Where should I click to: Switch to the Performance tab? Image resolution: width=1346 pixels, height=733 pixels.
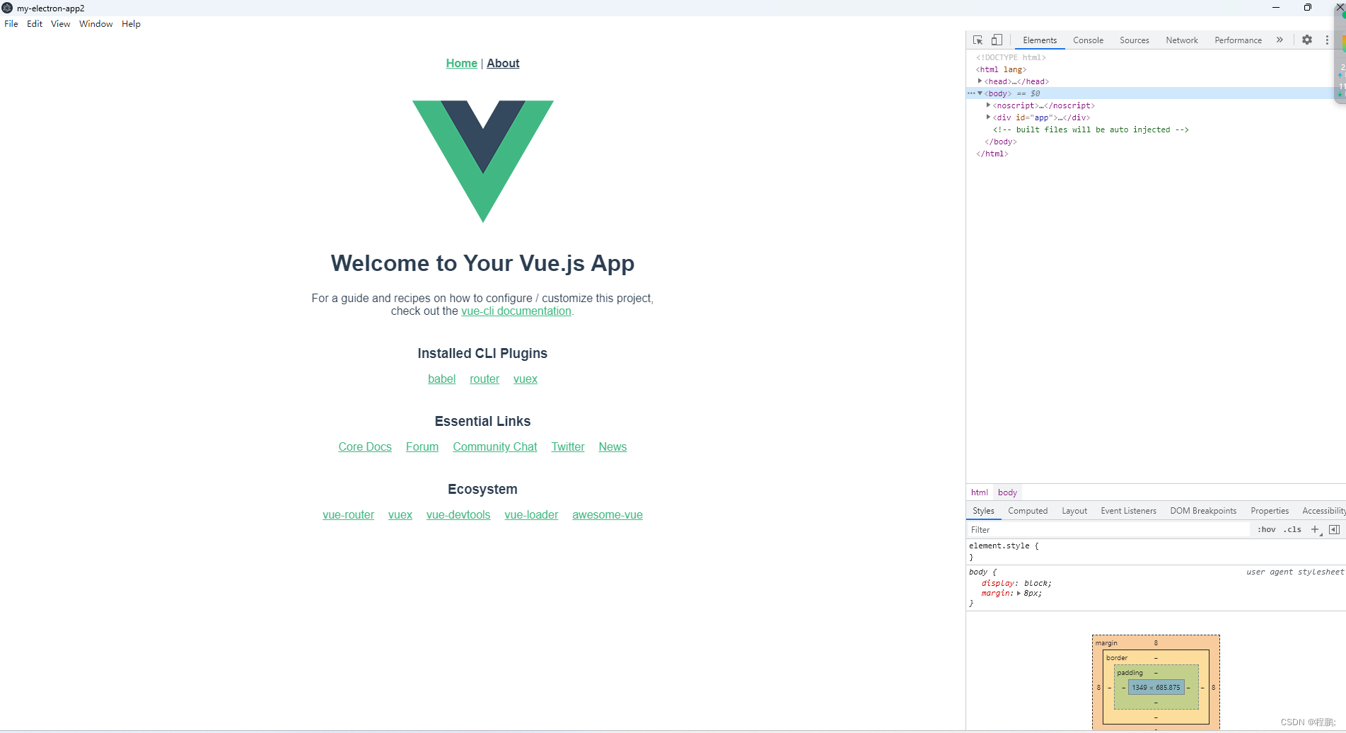pos(1238,40)
